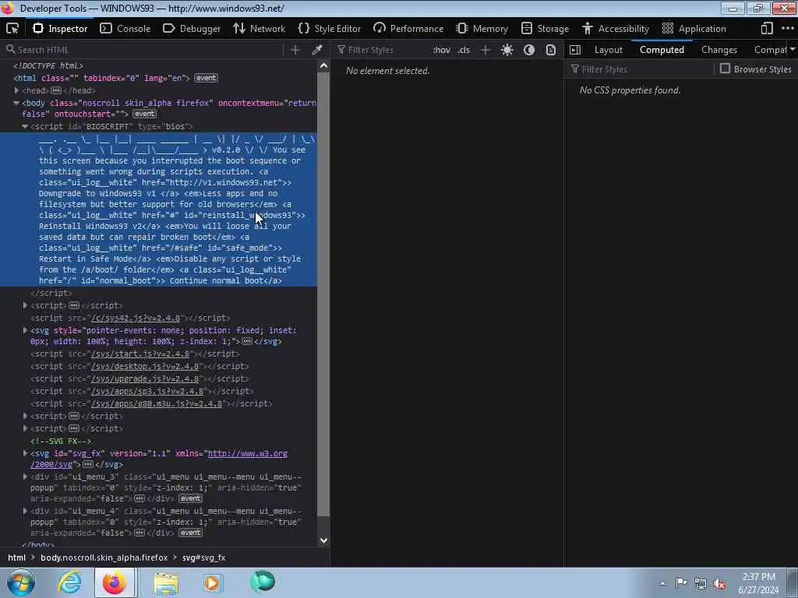This screenshot has height=598, width=798.
Task: Enable the Browser Styles checkbox
Action: point(726,69)
